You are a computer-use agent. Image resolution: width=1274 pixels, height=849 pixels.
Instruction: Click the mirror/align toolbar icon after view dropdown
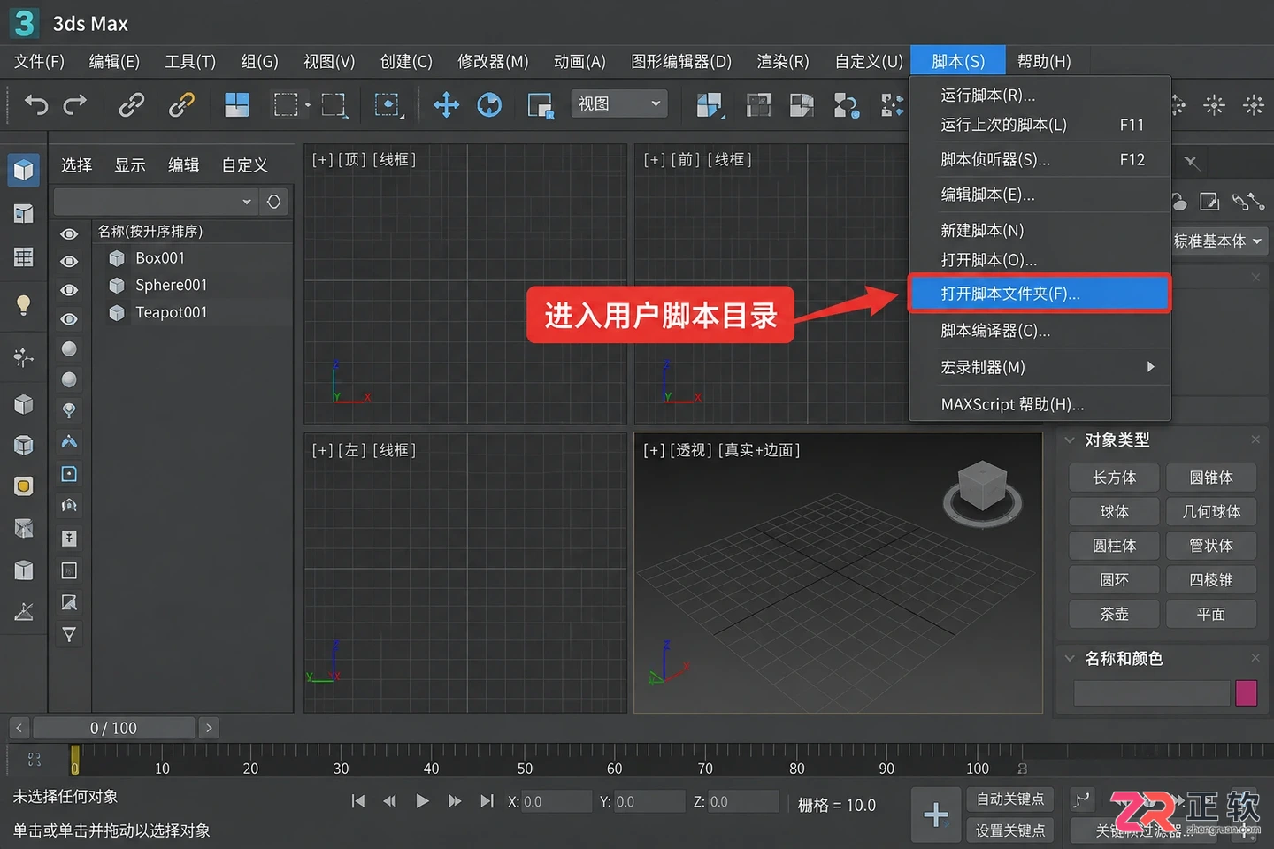click(x=709, y=105)
